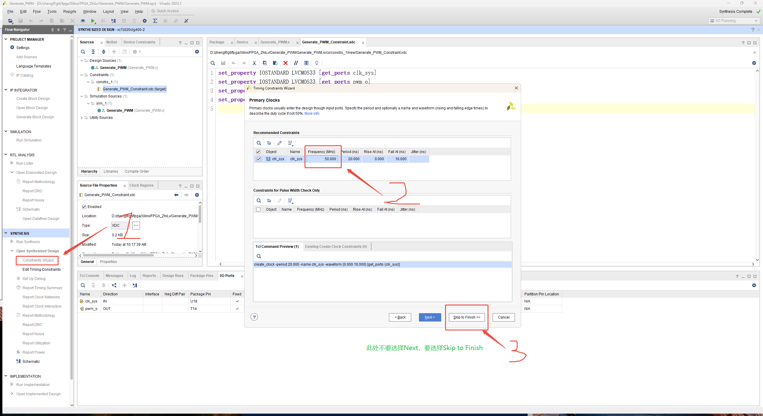Click the search icon in Tcl Command Preview
This screenshot has height=416, width=763.
[x=259, y=256]
